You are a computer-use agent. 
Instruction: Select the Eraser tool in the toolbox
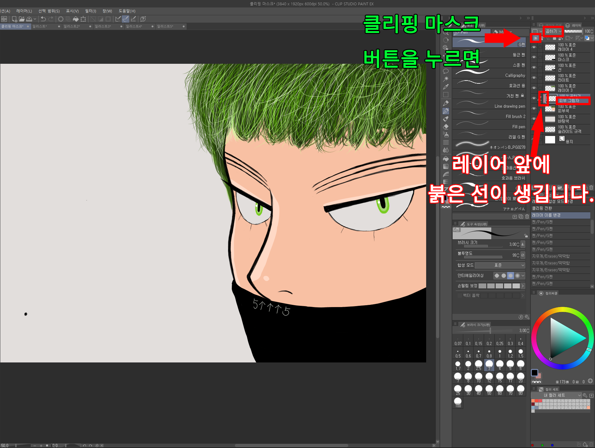(x=446, y=127)
